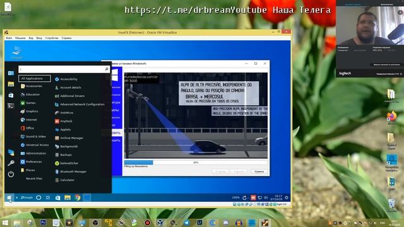Screen dimensions: 404x227
Task: Select the Sound & Video category
Action: (33, 137)
